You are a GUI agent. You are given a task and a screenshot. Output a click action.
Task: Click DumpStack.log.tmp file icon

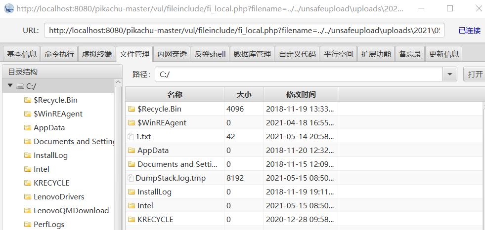[x=131, y=178]
